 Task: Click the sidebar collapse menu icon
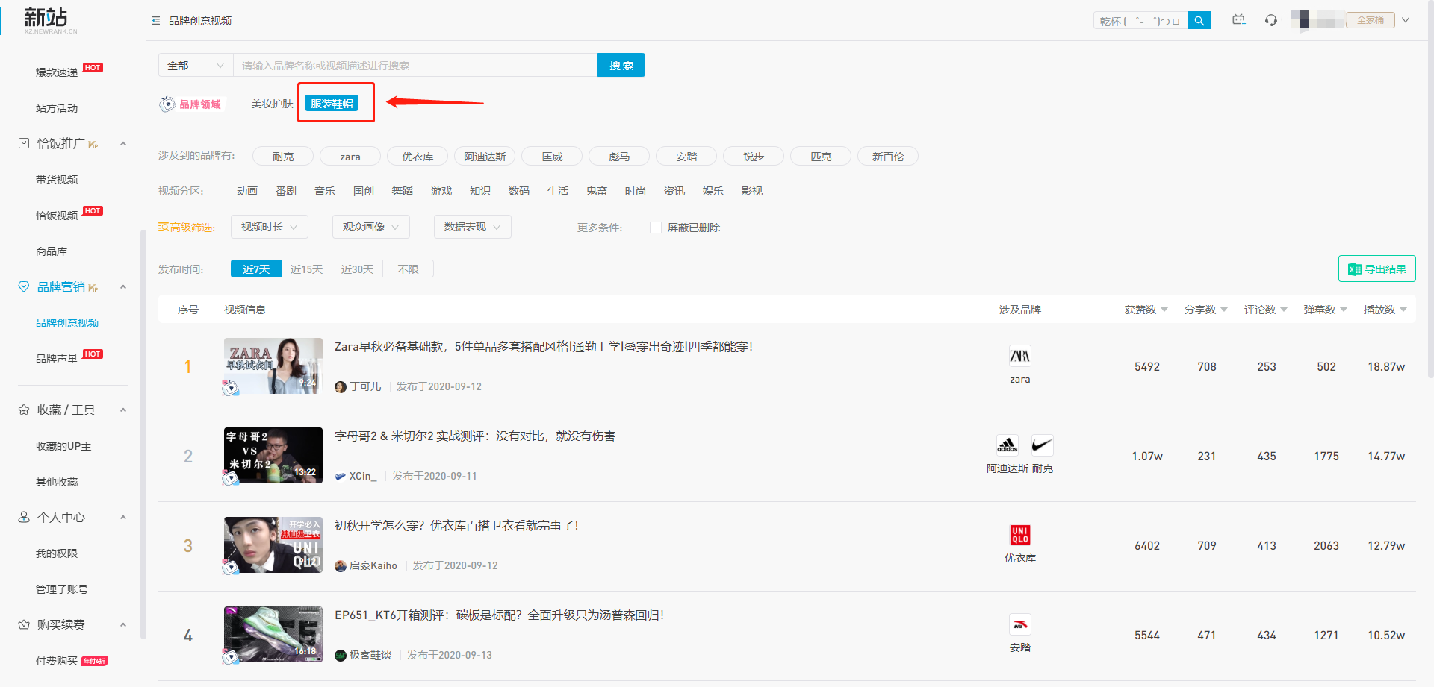click(156, 21)
